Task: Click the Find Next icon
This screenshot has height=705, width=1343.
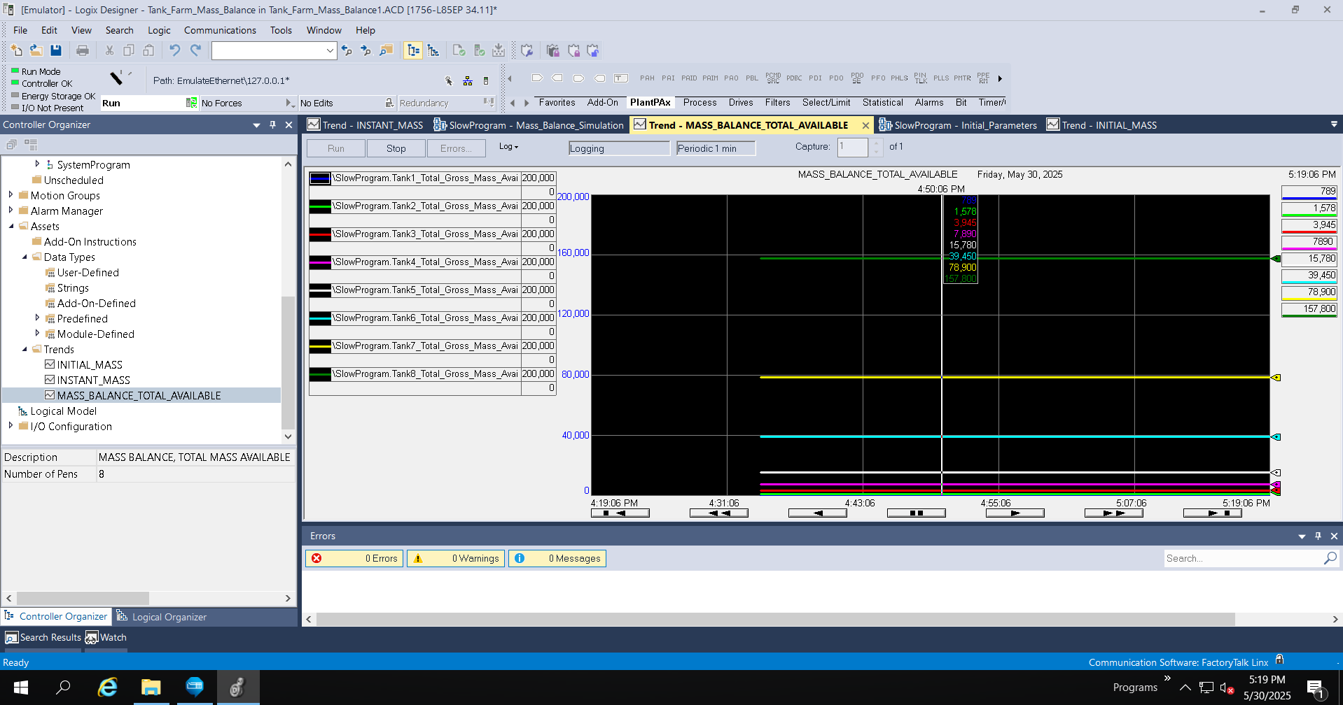Action: 366,50
